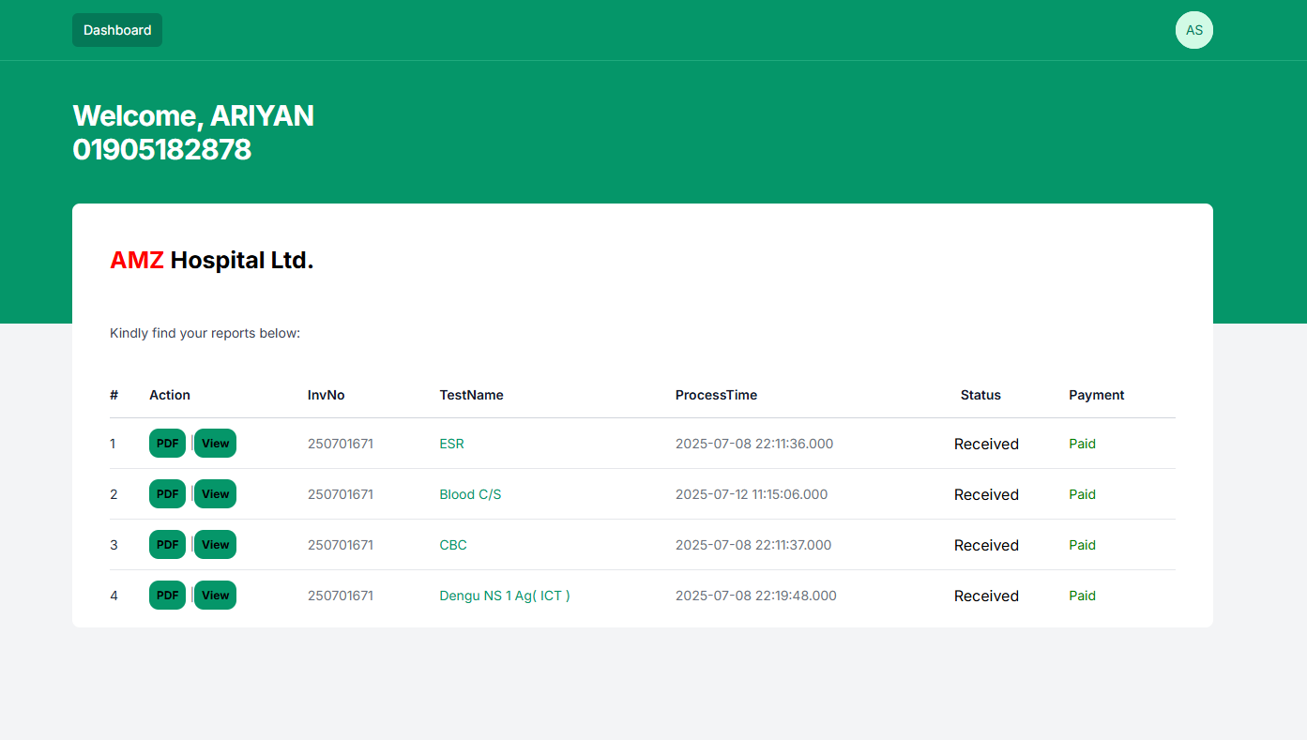Open the ESR test name link
This screenshot has height=740, width=1307.
pyautogui.click(x=451, y=444)
